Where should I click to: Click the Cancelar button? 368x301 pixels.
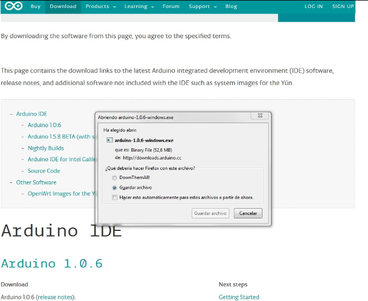(x=248, y=213)
